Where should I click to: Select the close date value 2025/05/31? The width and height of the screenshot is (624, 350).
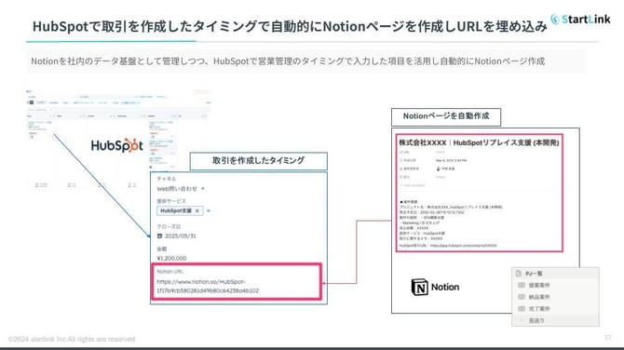[x=181, y=236]
